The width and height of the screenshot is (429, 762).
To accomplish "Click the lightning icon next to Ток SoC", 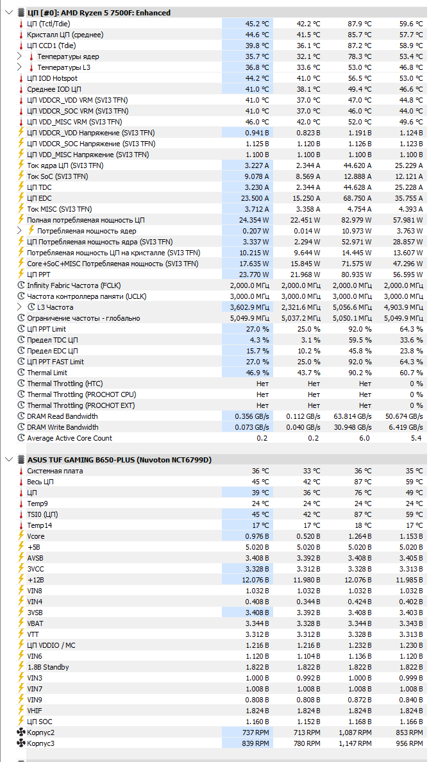I will [x=21, y=176].
